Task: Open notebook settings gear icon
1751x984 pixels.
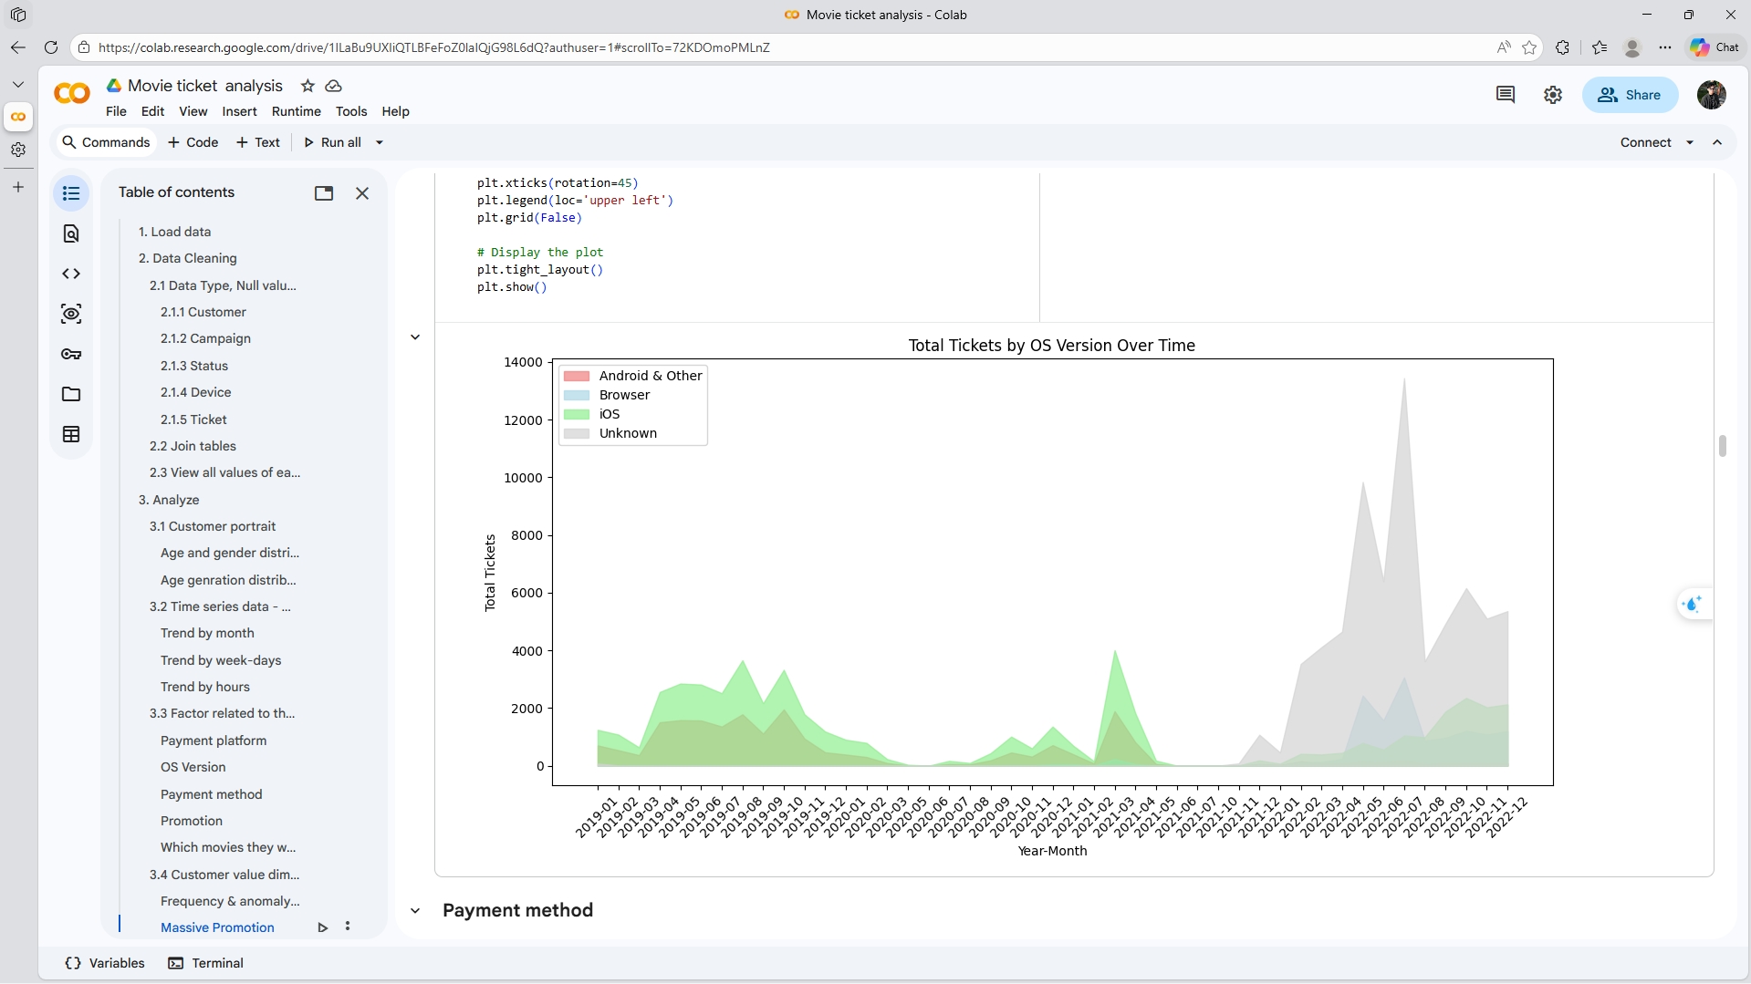Action: click(x=1552, y=95)
